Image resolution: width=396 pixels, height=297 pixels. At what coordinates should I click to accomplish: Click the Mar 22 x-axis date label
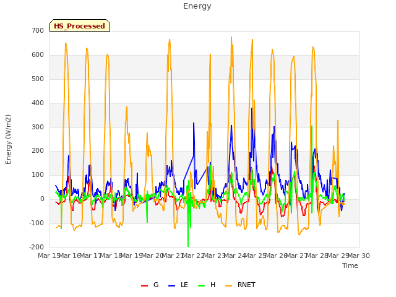[194, 256]
